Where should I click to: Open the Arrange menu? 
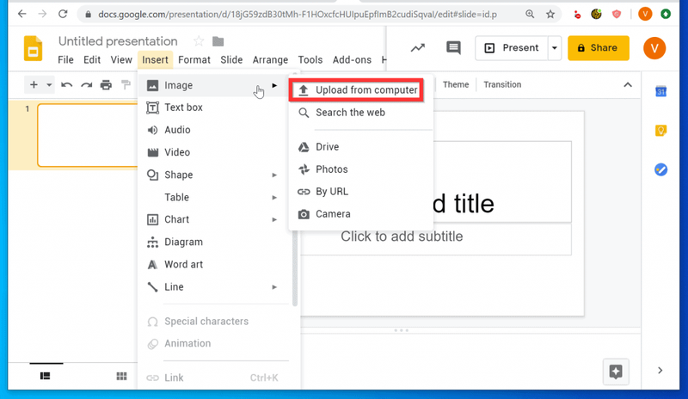pos(270,59)
